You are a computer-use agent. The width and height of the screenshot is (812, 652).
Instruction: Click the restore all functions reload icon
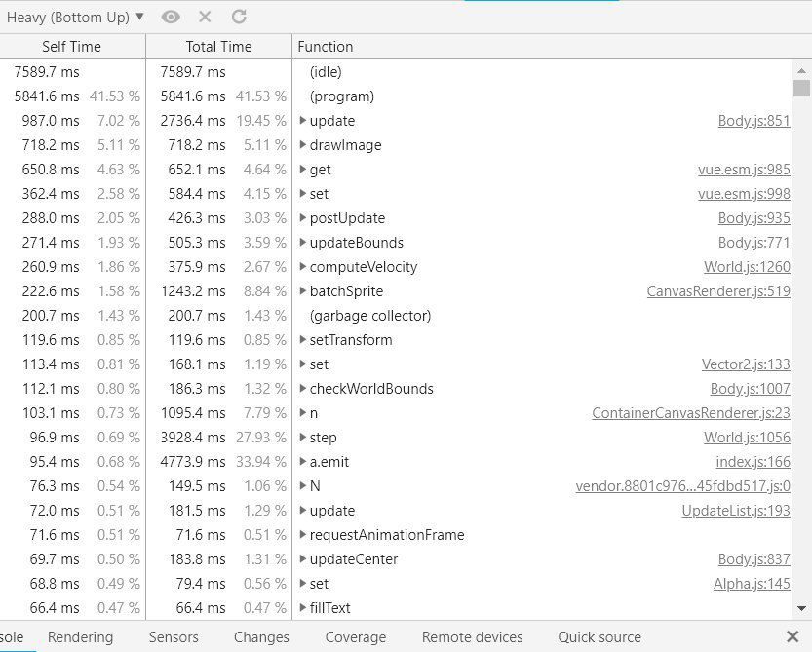tap(239, 17)
